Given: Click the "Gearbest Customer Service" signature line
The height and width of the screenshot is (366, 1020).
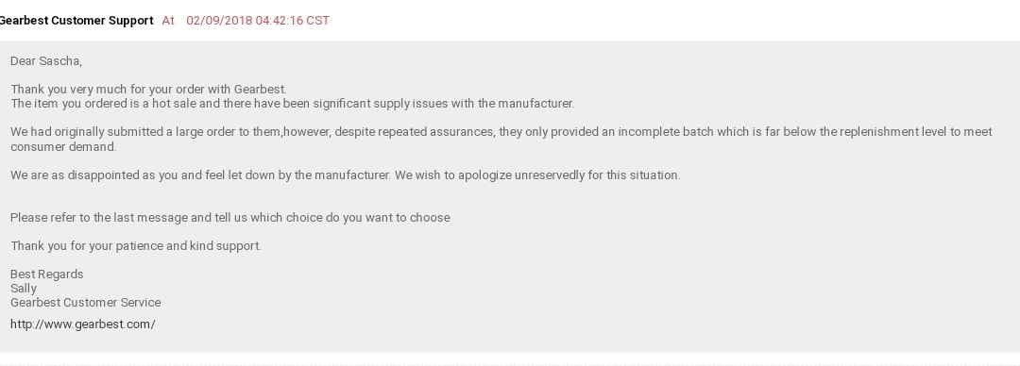Looking at the screenshot, I should 85,302.
